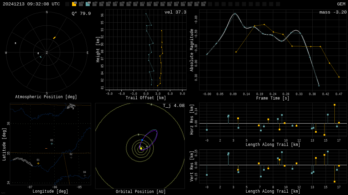Click the teal station 03 indicator box

(88, 4)
